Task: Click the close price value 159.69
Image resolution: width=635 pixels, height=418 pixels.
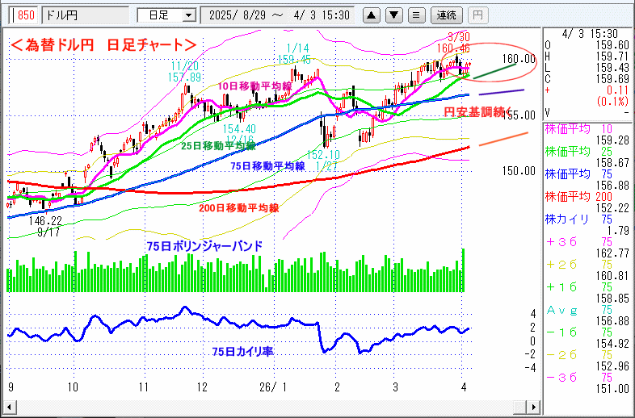Action: point(612,79)
